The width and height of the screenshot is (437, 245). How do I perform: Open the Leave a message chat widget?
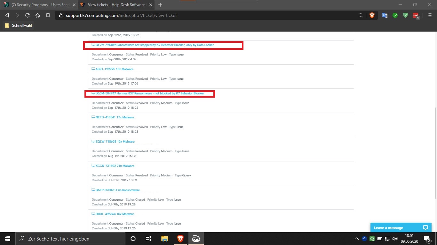pyautogui.click(x=401, y=228)
